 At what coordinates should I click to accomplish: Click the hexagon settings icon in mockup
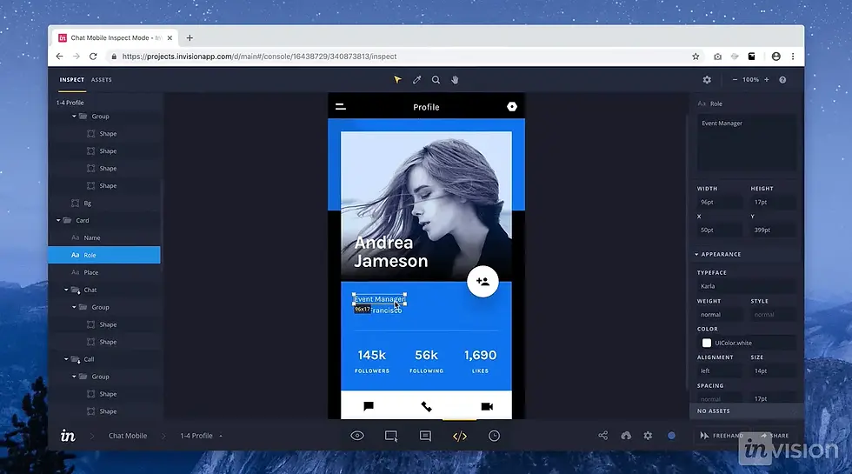512,106
